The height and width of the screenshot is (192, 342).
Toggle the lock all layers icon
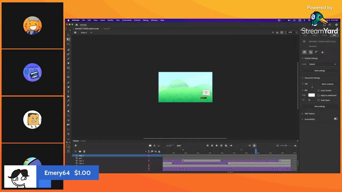click(159, 151)
